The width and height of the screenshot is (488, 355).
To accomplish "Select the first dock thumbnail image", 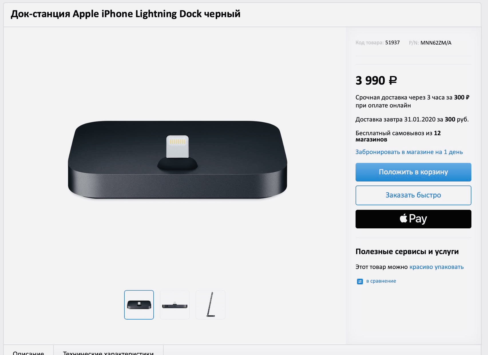I will (139, 305).
